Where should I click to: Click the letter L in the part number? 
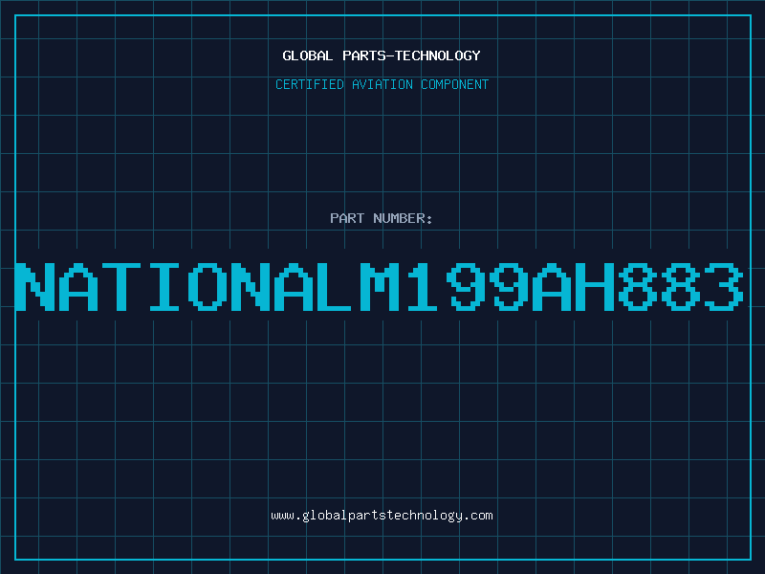tap(339, 286)
